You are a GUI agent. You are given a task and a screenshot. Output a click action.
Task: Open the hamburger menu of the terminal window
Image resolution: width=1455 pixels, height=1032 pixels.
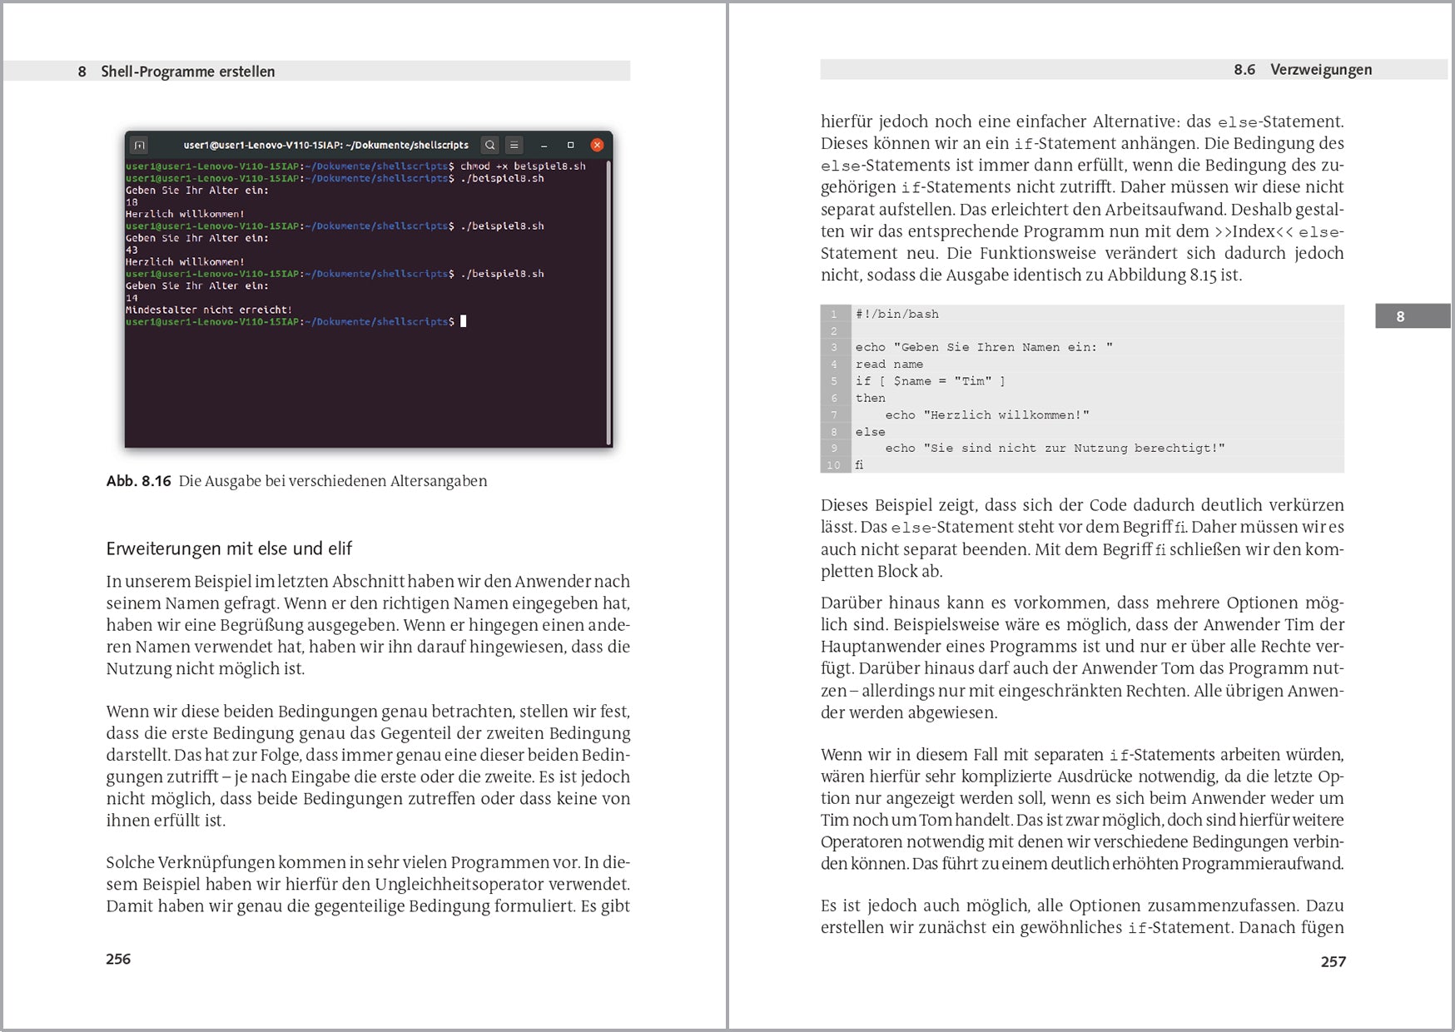pos(514,145)
